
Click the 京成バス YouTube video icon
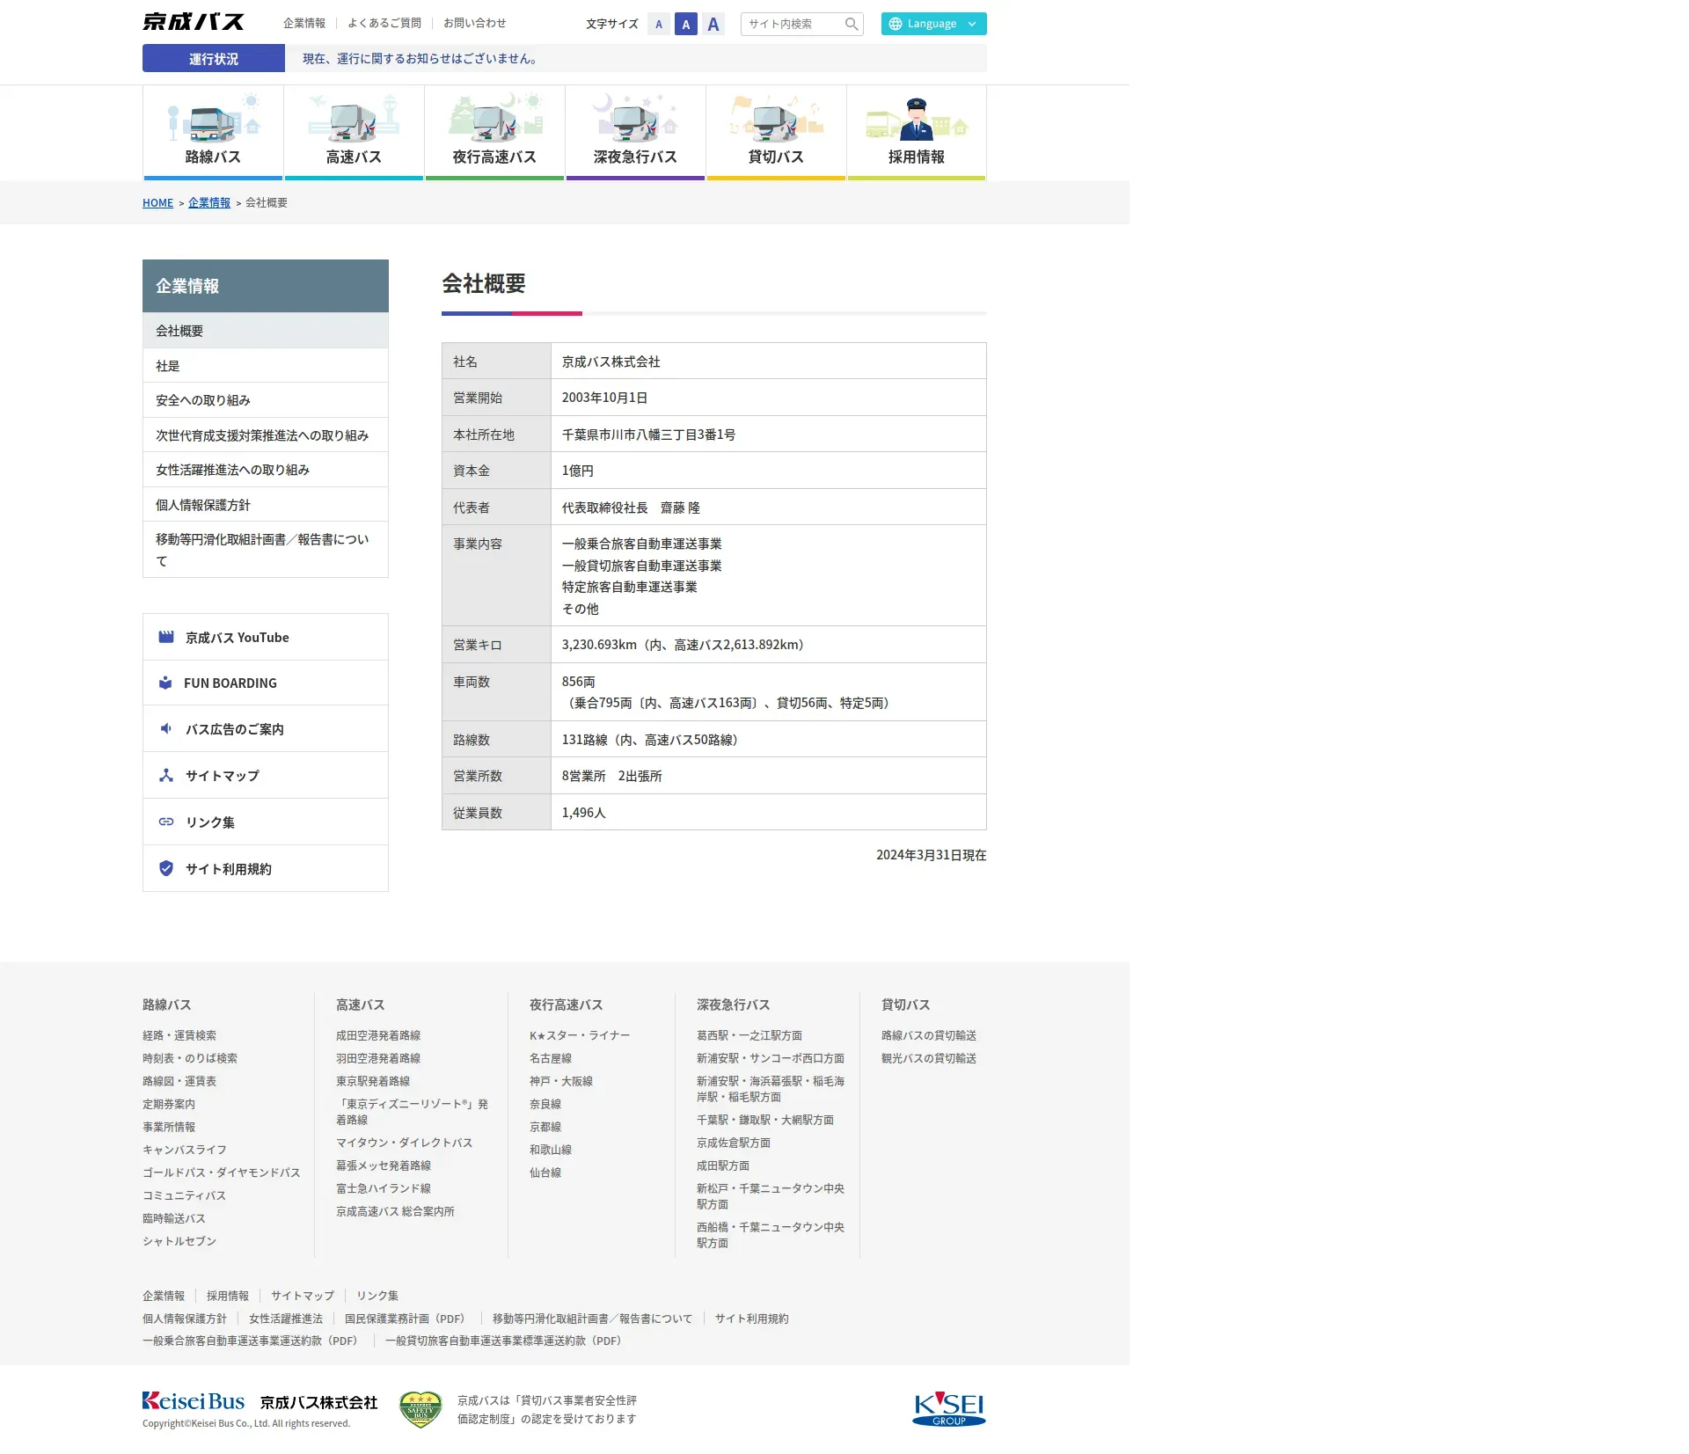(166, 637)
